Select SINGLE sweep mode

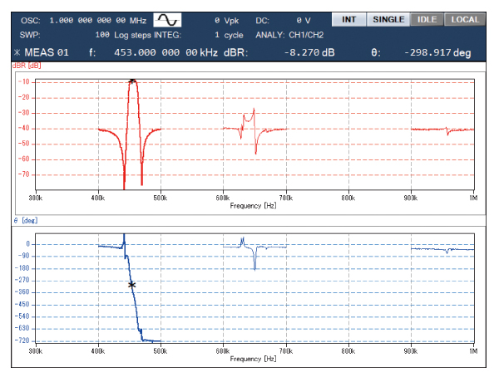click(x=388, y=18)
